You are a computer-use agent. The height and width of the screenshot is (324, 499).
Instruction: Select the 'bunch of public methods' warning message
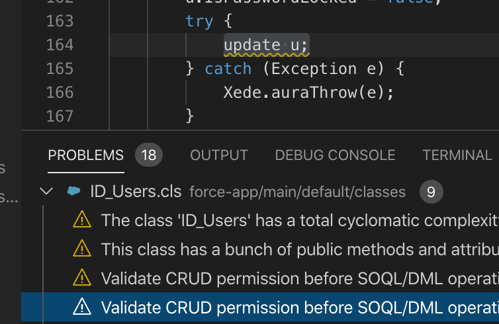tap(299, 249)
